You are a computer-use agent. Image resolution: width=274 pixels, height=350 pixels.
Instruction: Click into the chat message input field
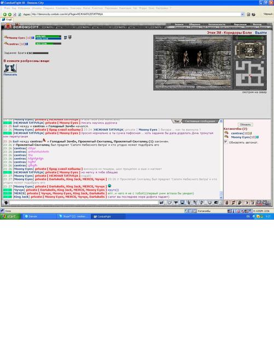[83, 203]
